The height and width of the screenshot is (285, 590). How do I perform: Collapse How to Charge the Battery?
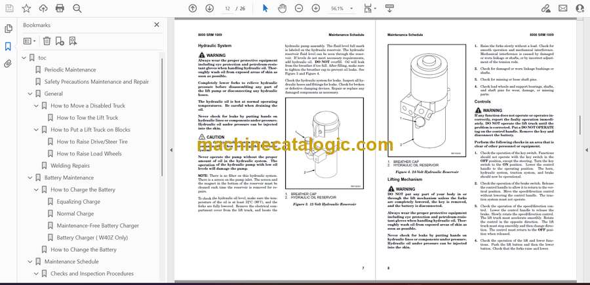click(36, 189)
